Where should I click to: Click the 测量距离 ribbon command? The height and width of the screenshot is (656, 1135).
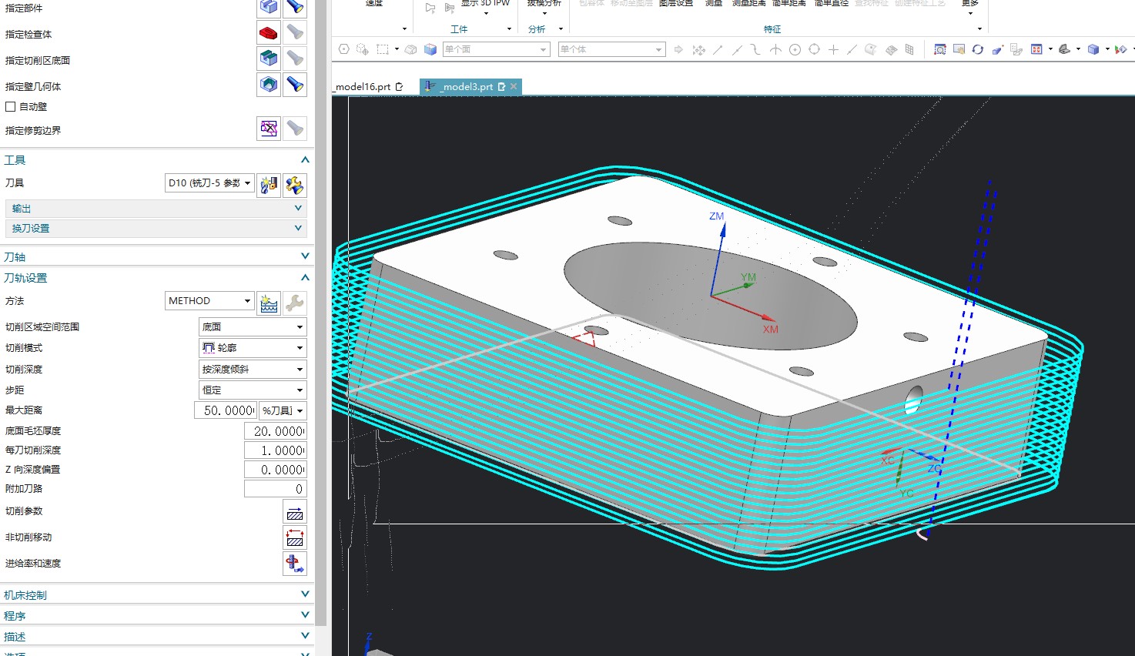point(748,4)
